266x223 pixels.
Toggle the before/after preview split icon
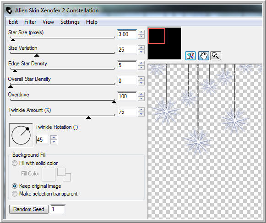coord(190,56)
